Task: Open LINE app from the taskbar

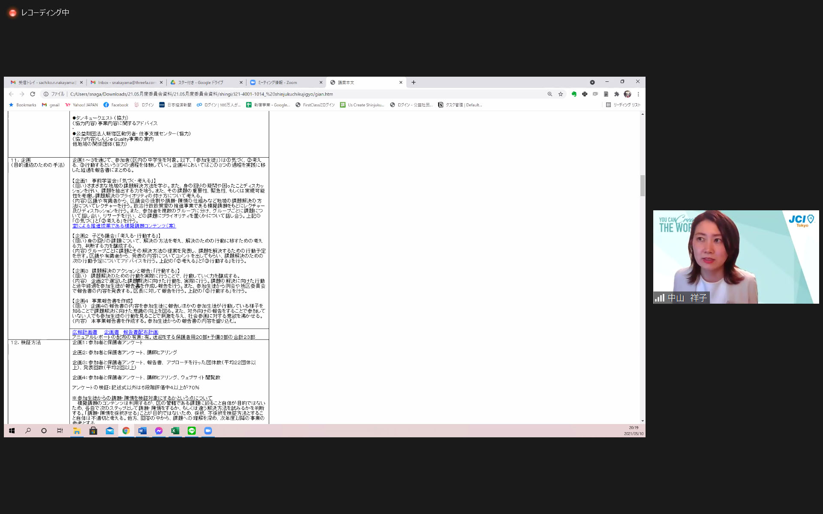Action: point(192,431)
